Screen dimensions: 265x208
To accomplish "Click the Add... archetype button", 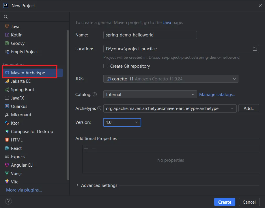I will pos(249,108).
